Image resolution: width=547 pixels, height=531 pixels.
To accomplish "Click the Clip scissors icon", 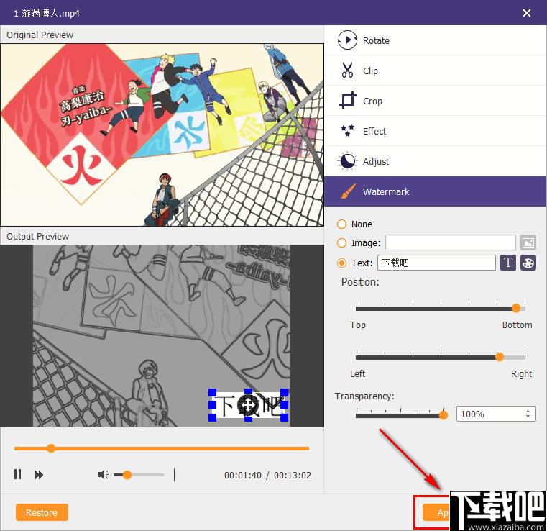I will click(347, 71).
